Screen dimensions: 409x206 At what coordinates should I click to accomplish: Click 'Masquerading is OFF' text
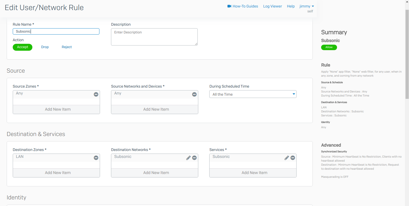(335, 177)
